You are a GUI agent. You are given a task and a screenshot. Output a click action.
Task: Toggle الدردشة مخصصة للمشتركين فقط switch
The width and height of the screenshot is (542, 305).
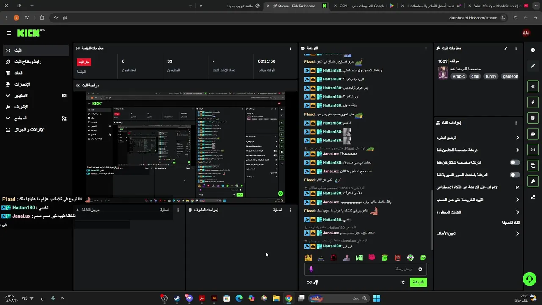514,162
